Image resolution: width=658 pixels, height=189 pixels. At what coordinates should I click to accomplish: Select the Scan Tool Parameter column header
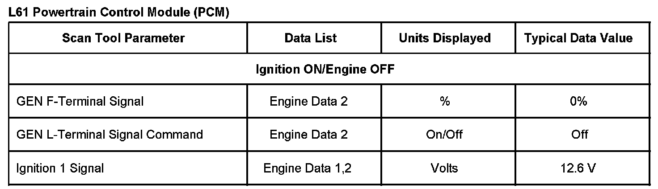coord(123,38)
